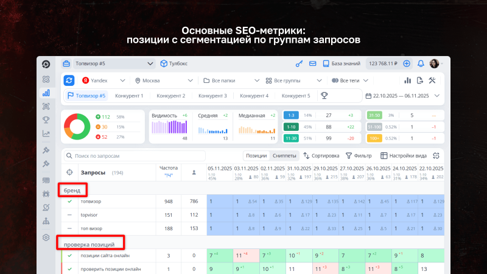The width and height of the screenshot is (487, 274).
Task: Click the competitors trophy icon
Action: (x=324, y=96)
